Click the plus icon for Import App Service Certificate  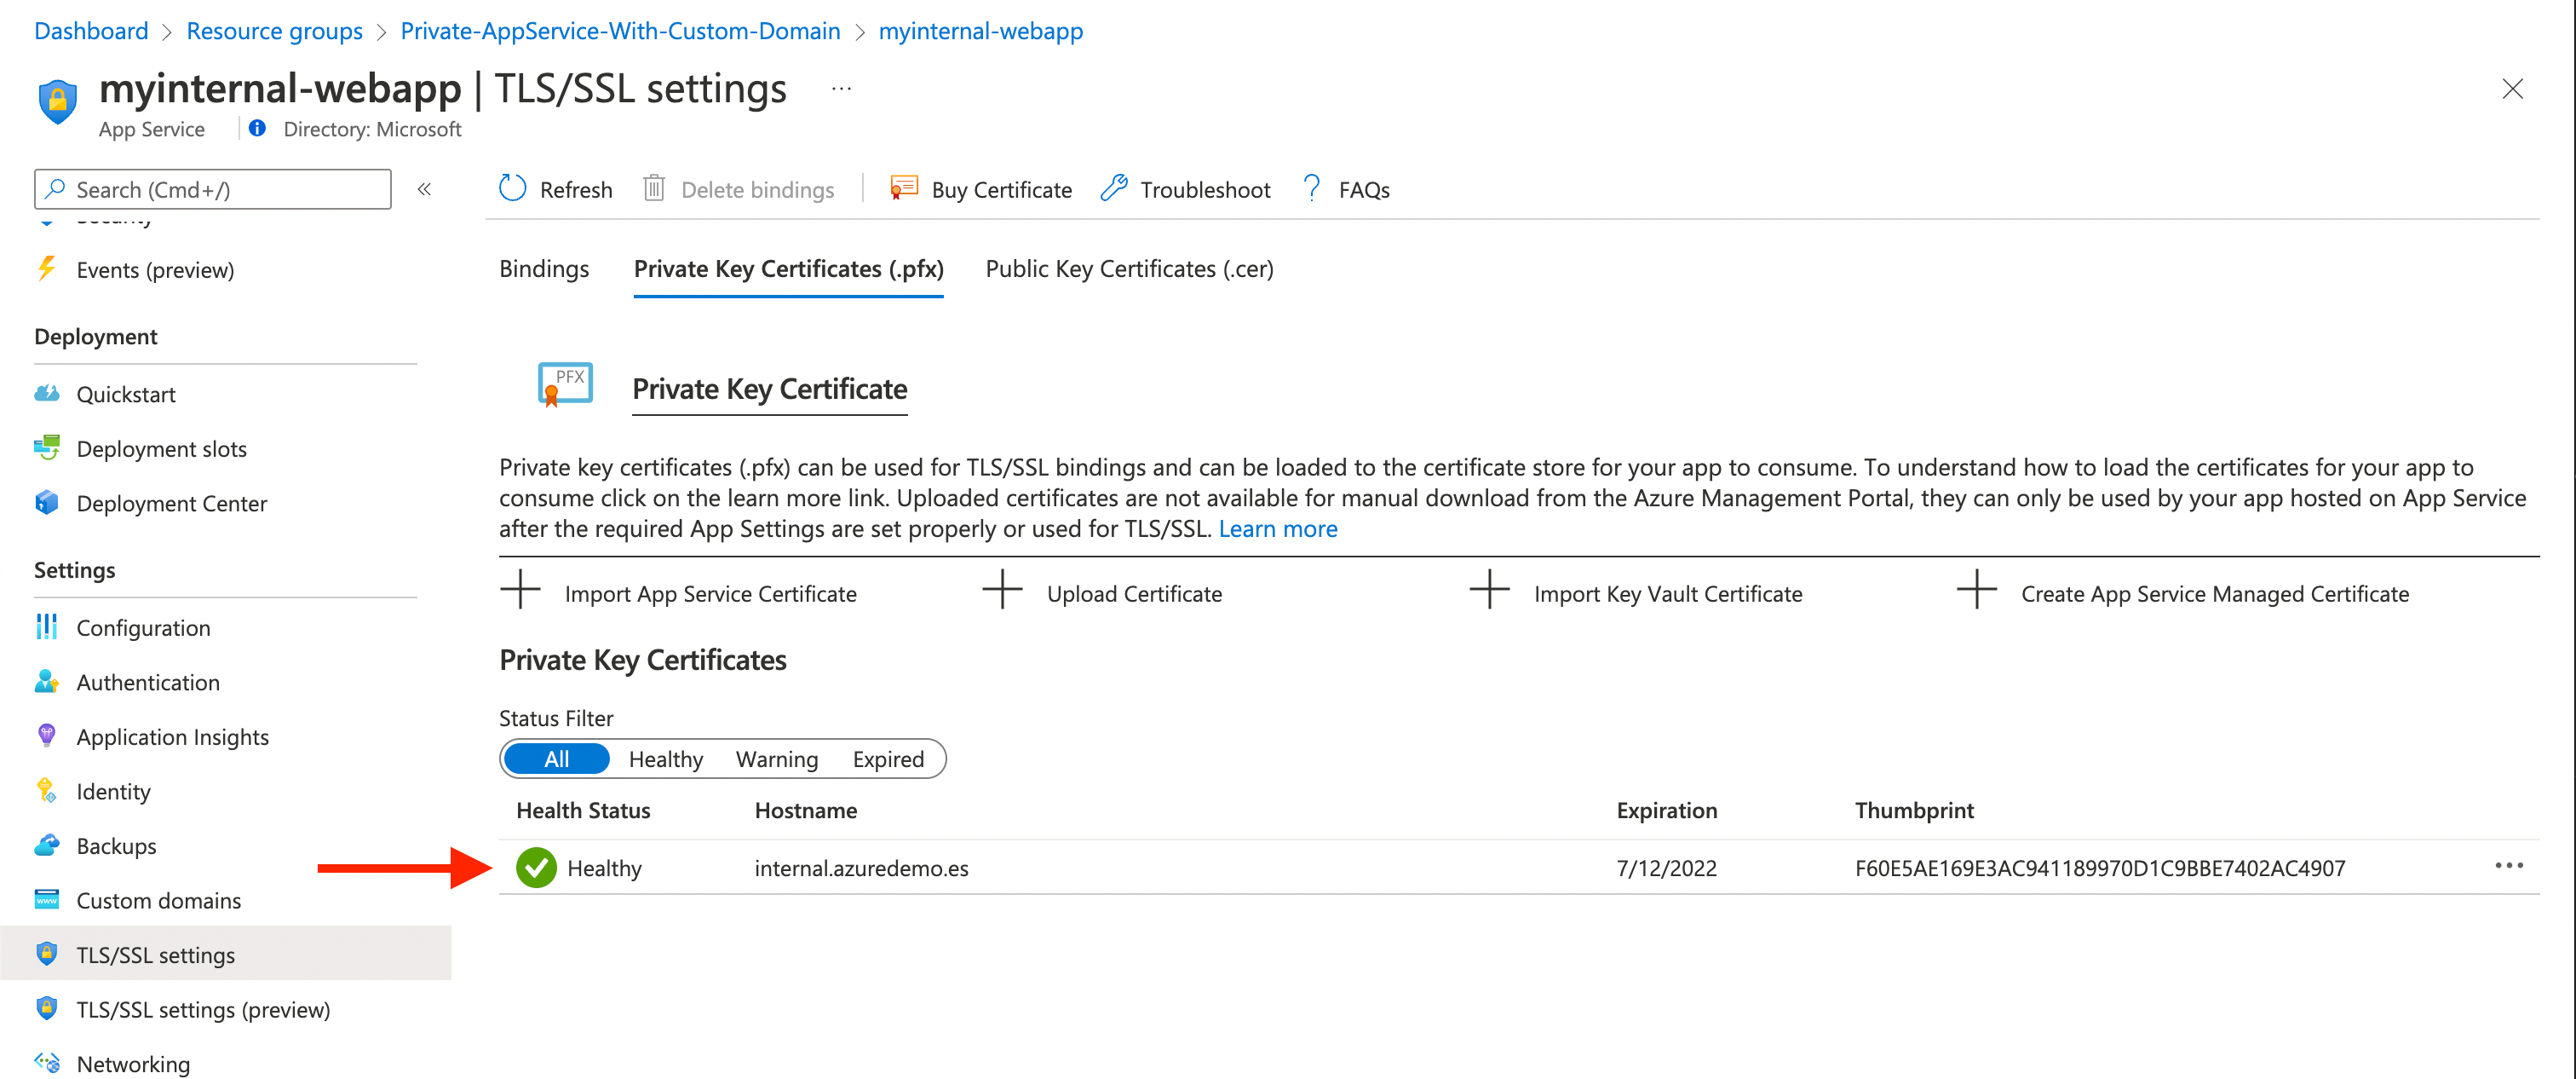pos(520,589)
